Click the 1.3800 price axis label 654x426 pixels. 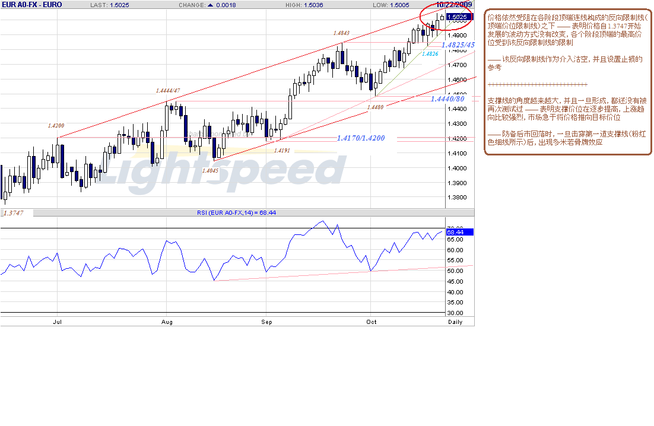[x=457, y=198]
